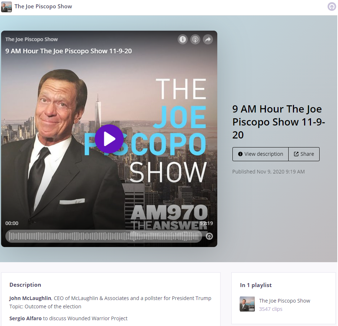Click the info glyph inside View description
The height and width of the screenshot is (326, 338).
point(240,154)
